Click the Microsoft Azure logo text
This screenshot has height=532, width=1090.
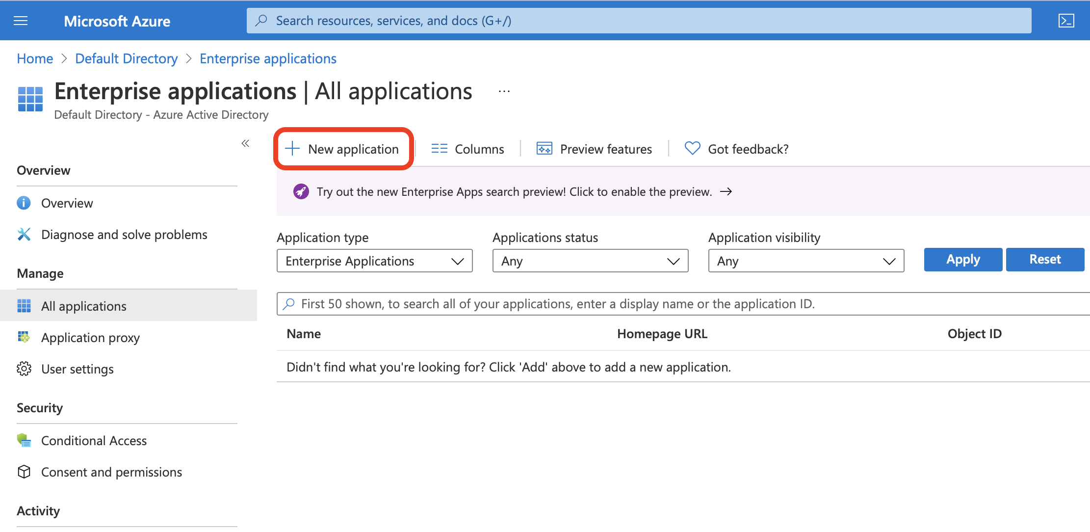117,21
